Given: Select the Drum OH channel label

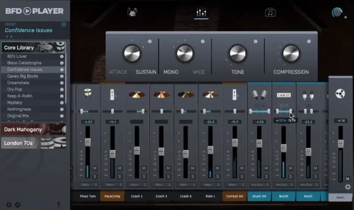Looking at the screenshot, I should click(259, 196).
